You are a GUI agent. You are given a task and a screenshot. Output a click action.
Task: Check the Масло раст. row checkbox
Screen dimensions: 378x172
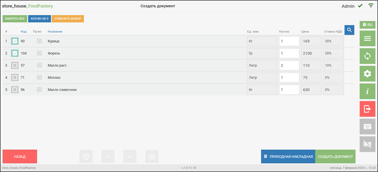pyautogui.click(x=15, y=65)
